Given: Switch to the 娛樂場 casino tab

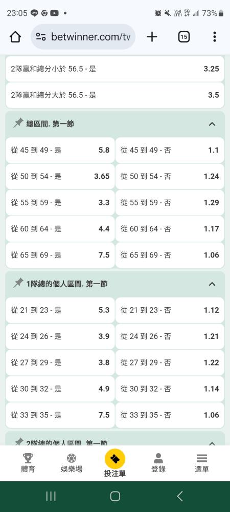Looking at the screenshot, I should (x=72, y=463).
